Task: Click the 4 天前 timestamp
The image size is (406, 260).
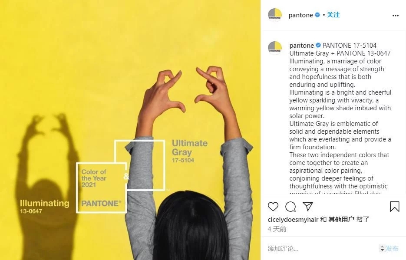Action: coord(277,229)
